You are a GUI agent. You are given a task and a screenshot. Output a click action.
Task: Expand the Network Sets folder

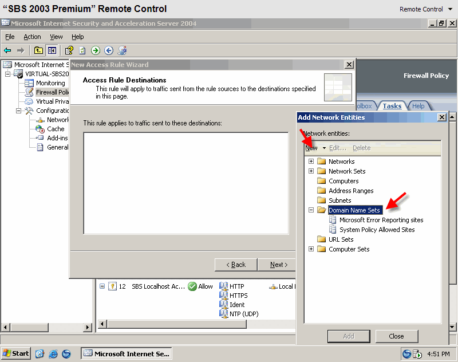pyautogui.click(x=311, y=171)
